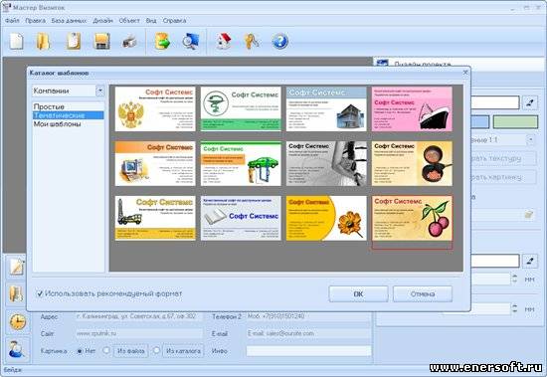Click the lower eyedropper icon in right panel
Screen dimensions: 547x377
tap(530, 261)
